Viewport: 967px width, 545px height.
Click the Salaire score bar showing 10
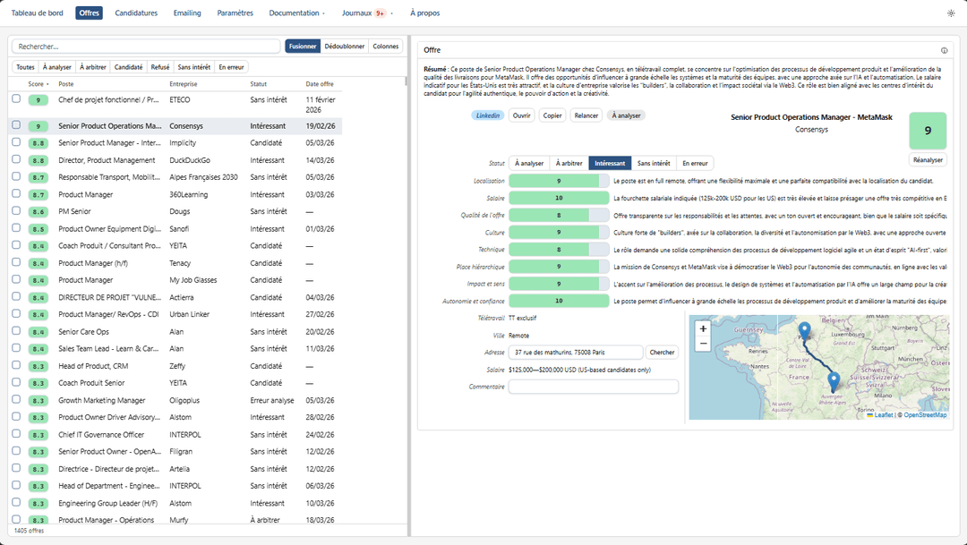tap(559, 198)
